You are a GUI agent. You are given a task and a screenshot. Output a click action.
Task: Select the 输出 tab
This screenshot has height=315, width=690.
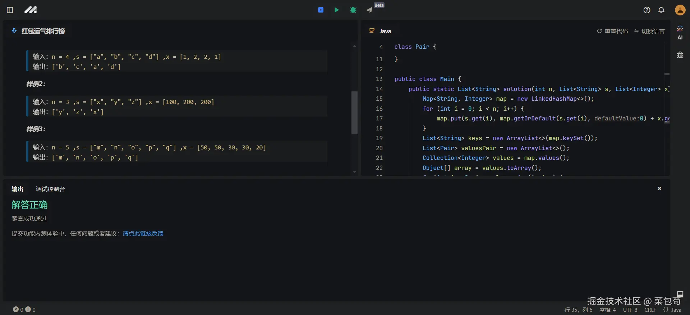click(17, 189)
